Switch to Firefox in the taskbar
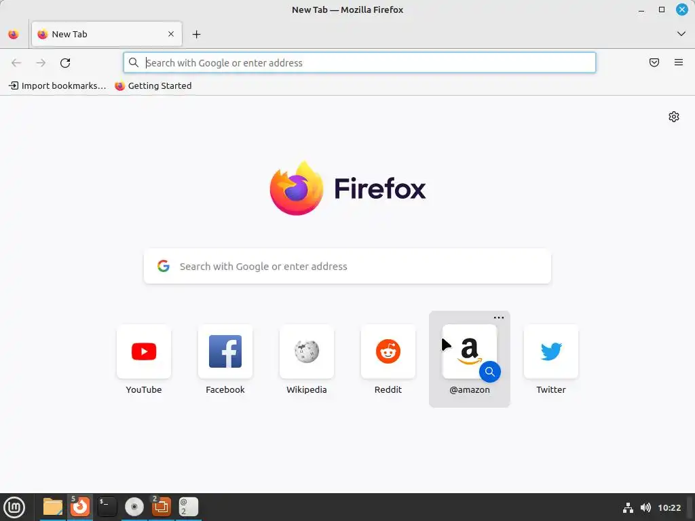The height and width of the screenshot is (521, 695). 80,507
